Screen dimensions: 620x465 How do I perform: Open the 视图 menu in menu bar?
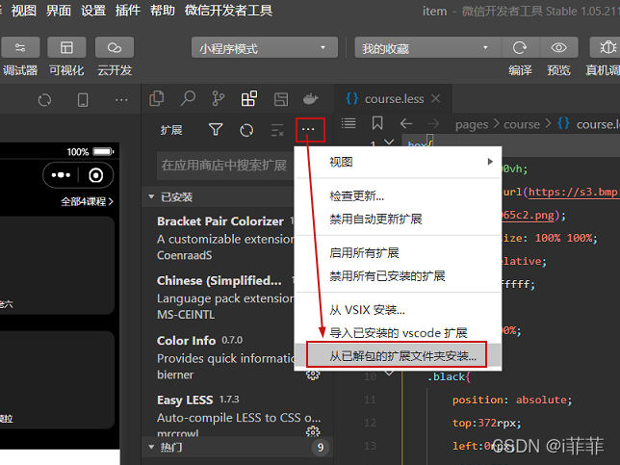[x=24, y=11]
